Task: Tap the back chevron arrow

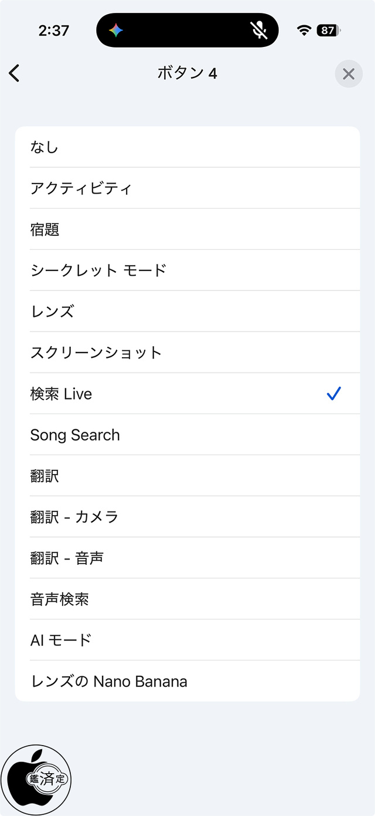Action: click(x=14, y=73)
